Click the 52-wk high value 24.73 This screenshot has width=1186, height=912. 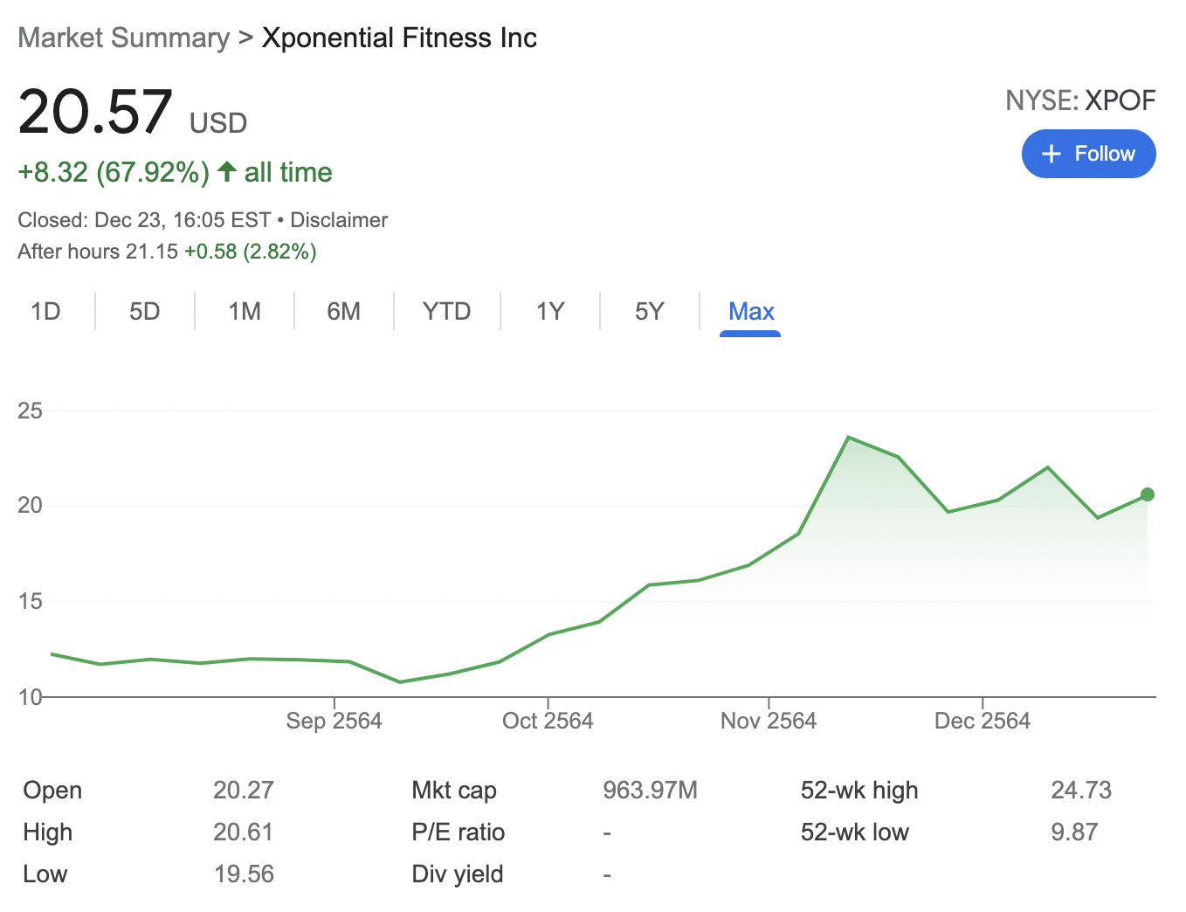[x=1081, y=790]
